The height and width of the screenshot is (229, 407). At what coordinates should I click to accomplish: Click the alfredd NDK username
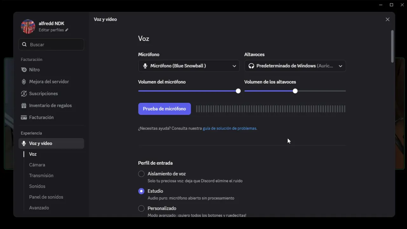(x=52, y=24)
